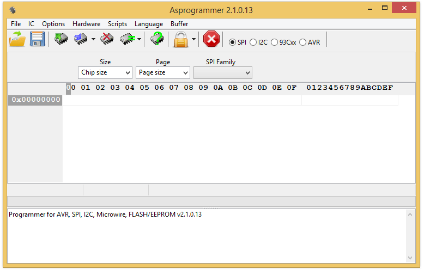Click the 08 column header in hex editor
424x270 pixels.
(189, 88)
